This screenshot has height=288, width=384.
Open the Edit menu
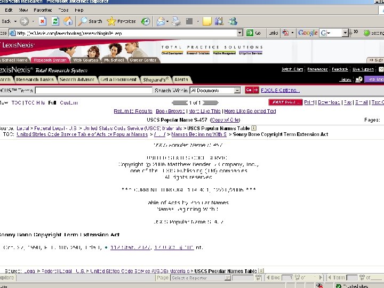[9, 10]
